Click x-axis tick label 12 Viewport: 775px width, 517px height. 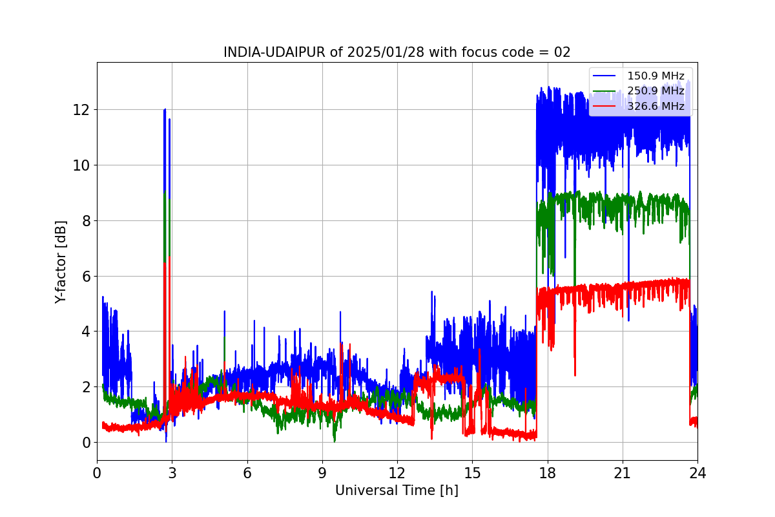click(x=397, y=473)
